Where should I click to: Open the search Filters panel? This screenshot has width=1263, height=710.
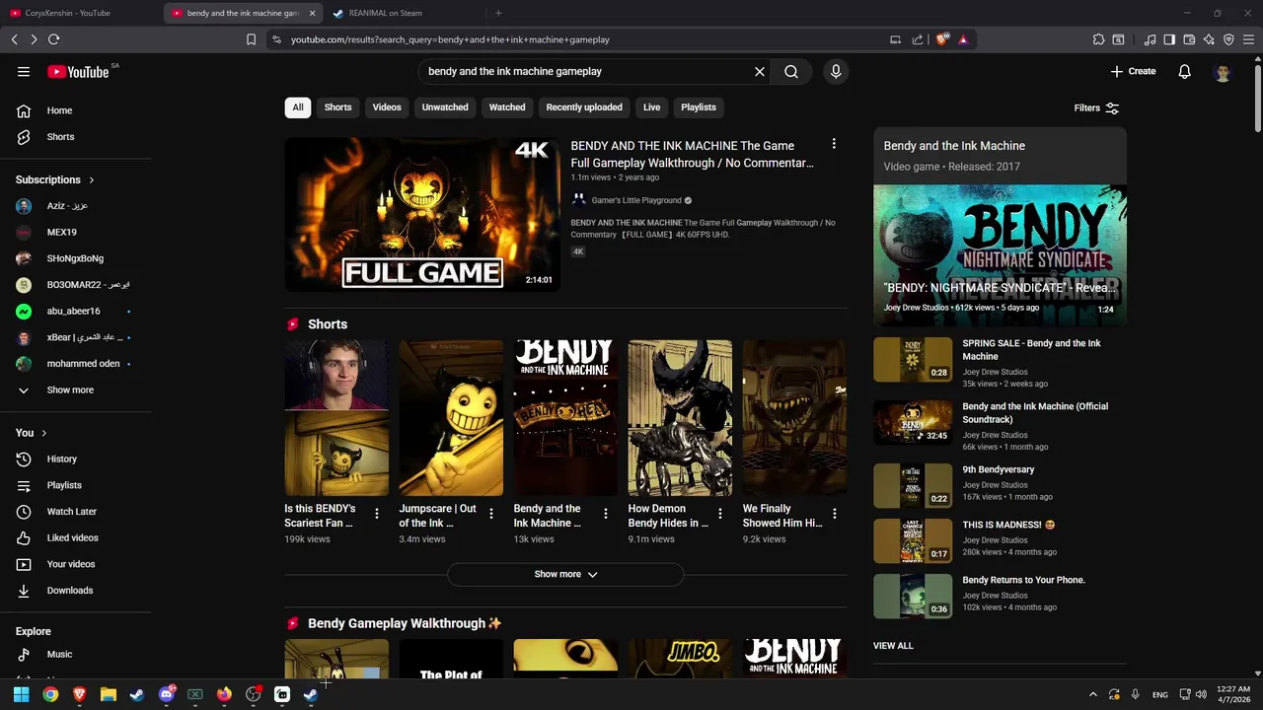coord(1096,107)
